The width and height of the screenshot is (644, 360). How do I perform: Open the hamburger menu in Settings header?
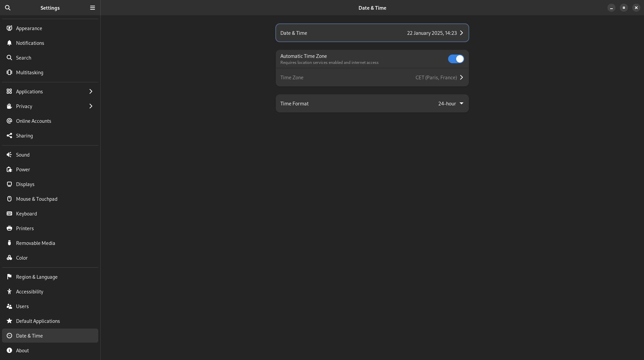pyautogui.click(x=93, y=8)
